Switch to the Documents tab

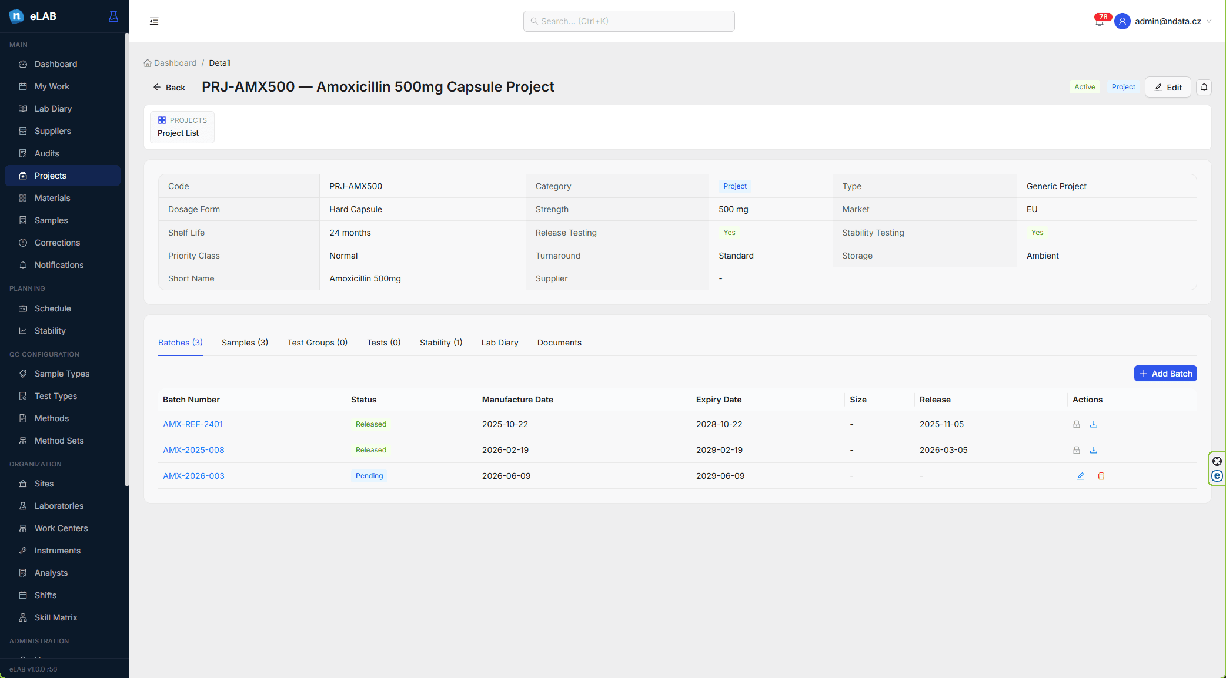click(559, 343)
